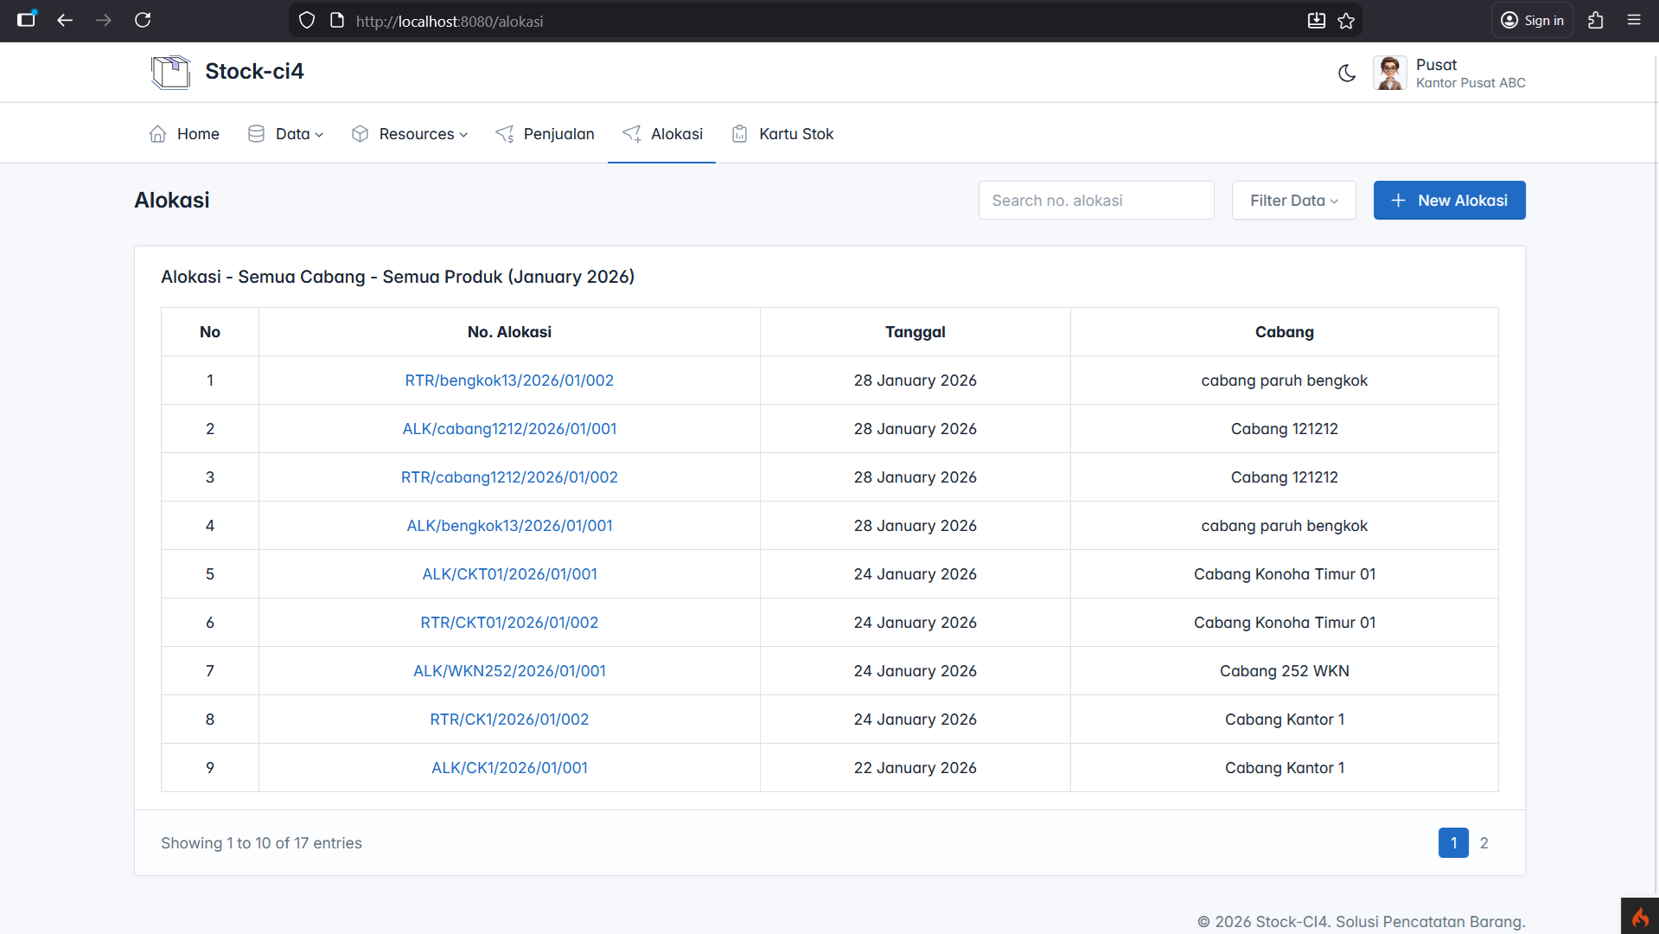Image resolution: width=1659 pixels, height=934 pixels.
Task: Click the Tanggal column header
Action: 915,332
